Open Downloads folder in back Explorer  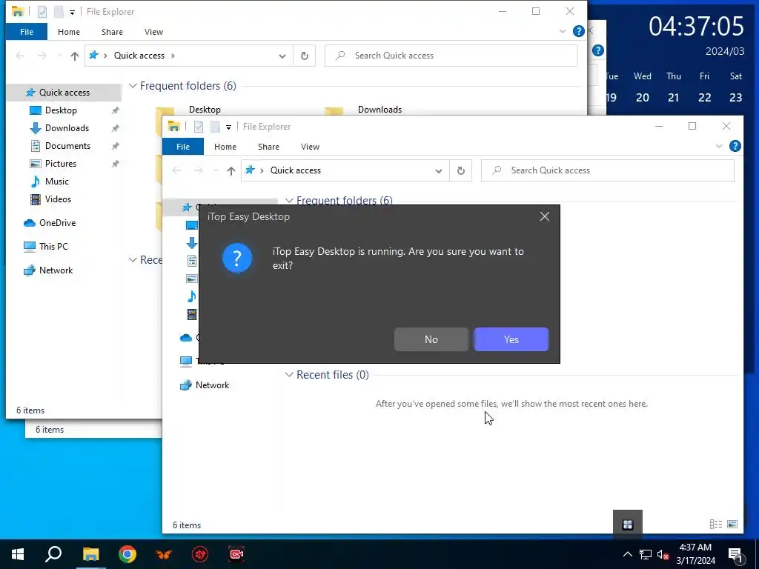(x=379, y=110)
